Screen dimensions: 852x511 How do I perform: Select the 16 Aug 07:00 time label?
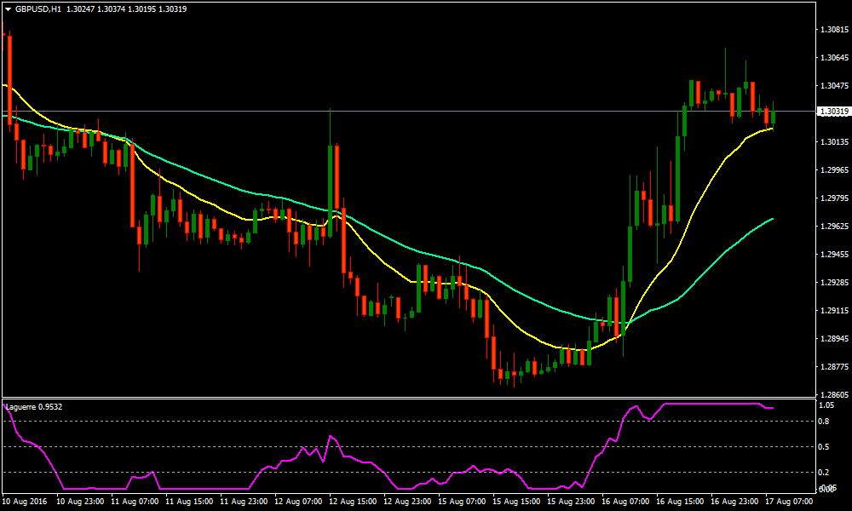click(627, 502)
